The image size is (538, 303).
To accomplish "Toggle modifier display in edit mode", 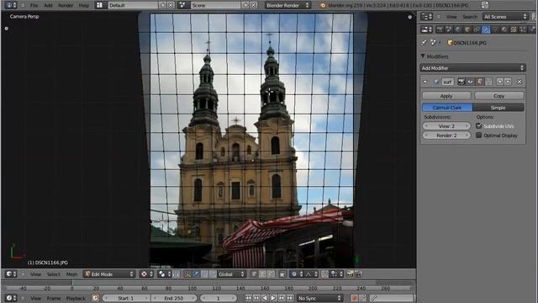I will (480, 82).
